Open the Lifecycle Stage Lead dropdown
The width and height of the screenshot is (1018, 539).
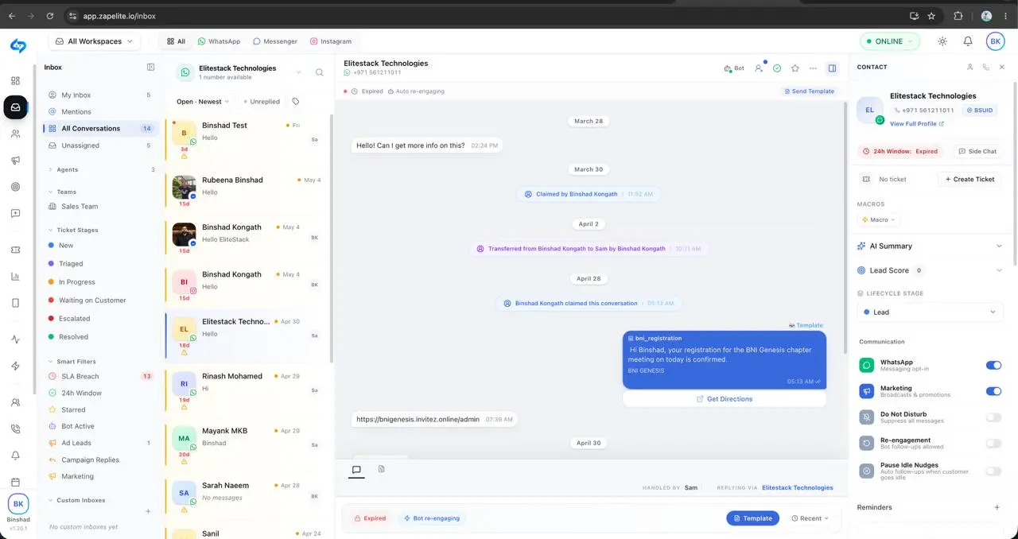tap(930, 312)
